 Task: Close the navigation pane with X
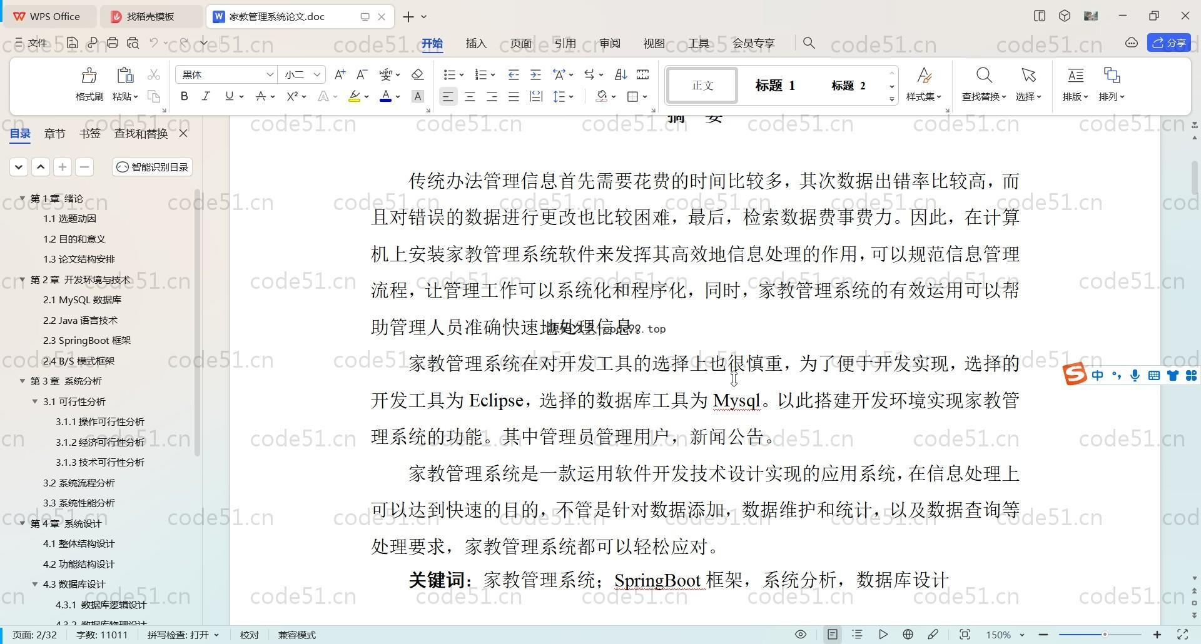pyautogui.click(x=183, y=133)
